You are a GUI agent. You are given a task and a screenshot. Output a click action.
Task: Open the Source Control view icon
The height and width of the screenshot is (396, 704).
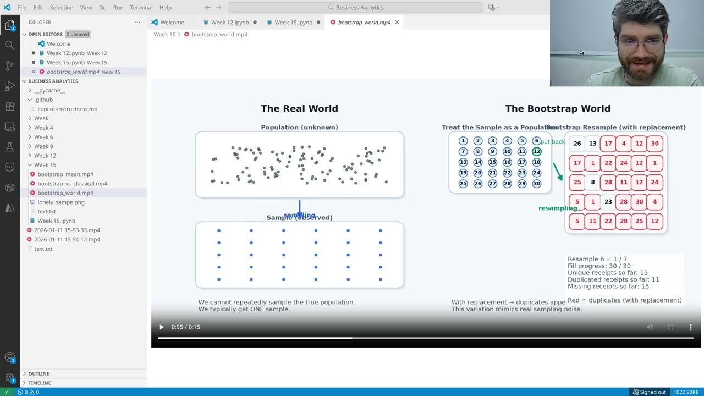point(9,65)
